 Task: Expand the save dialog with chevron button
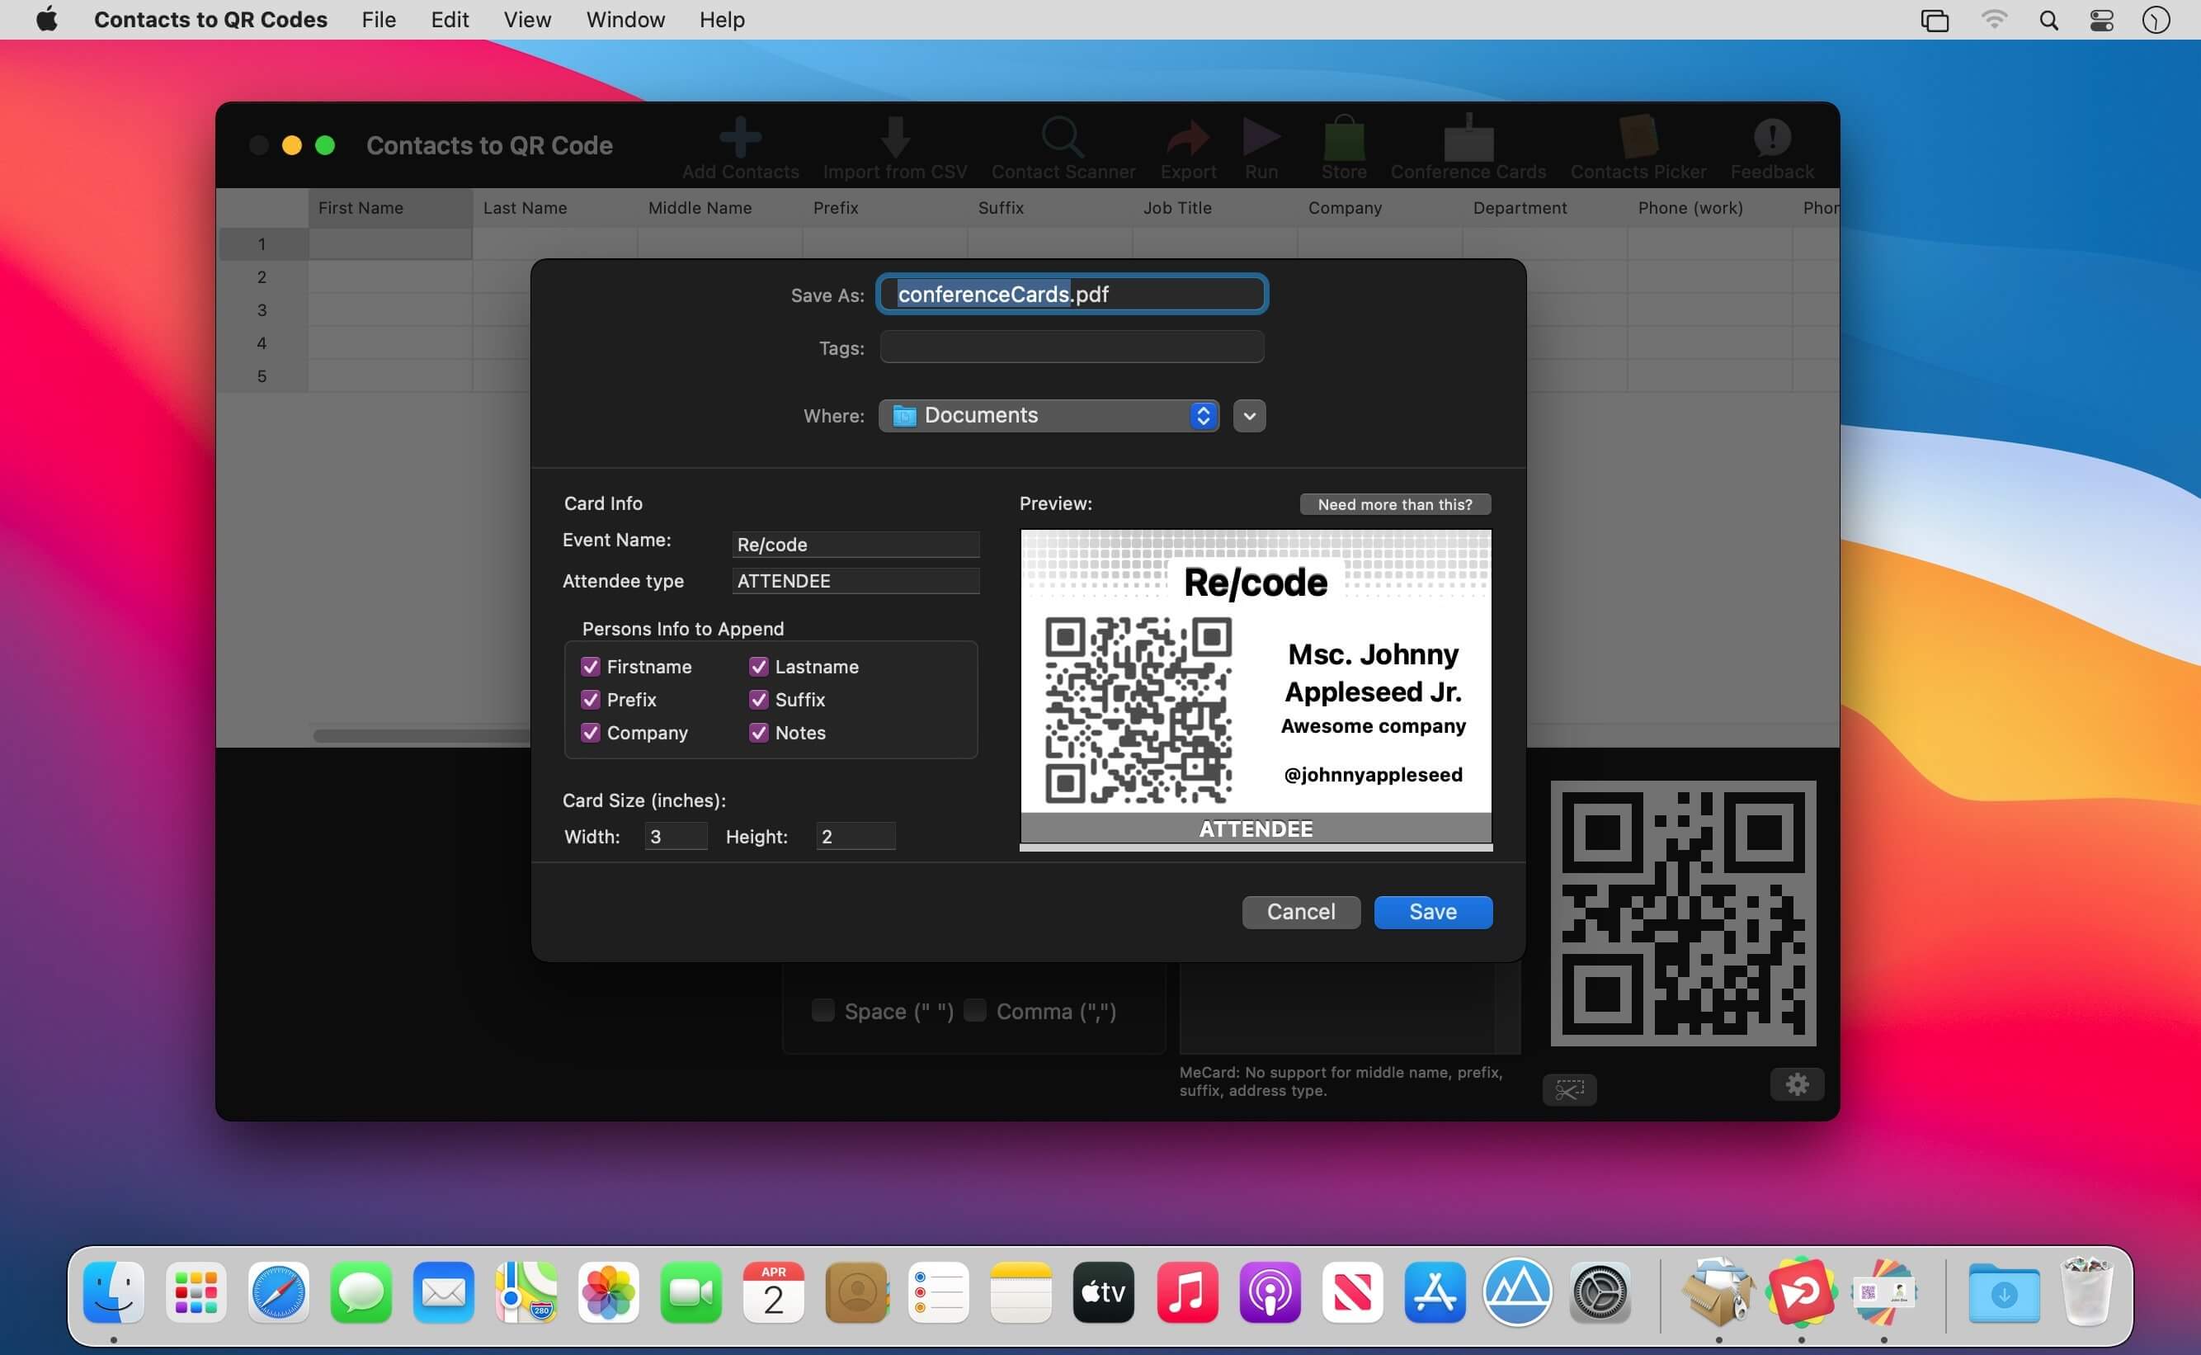coord(1249,416)
